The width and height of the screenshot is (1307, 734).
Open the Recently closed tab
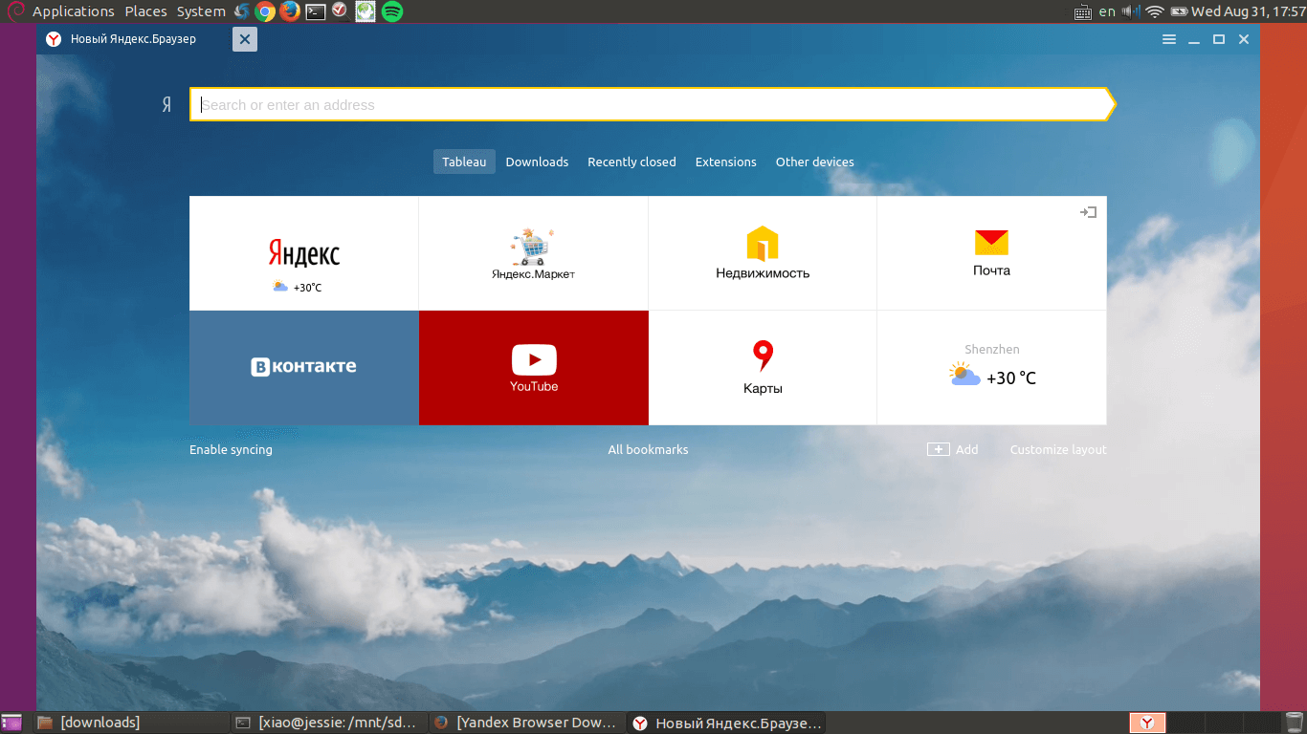coord(631,162)
